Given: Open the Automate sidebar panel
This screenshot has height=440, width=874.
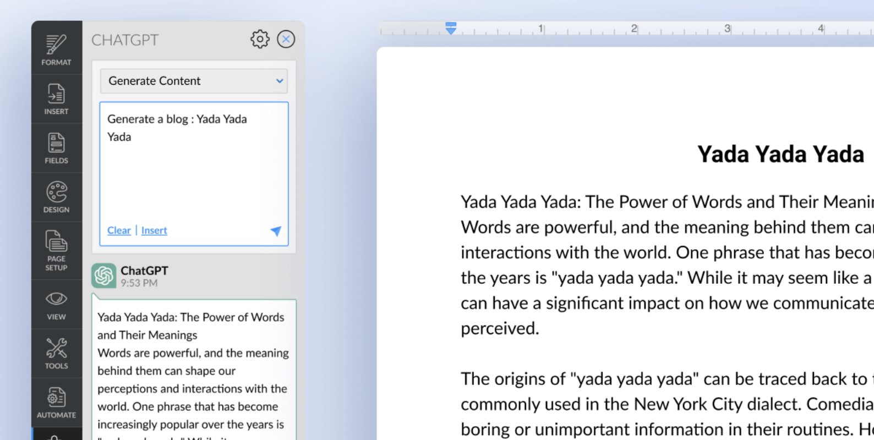Looking at the screenshot, I should [x=57, y=403].
